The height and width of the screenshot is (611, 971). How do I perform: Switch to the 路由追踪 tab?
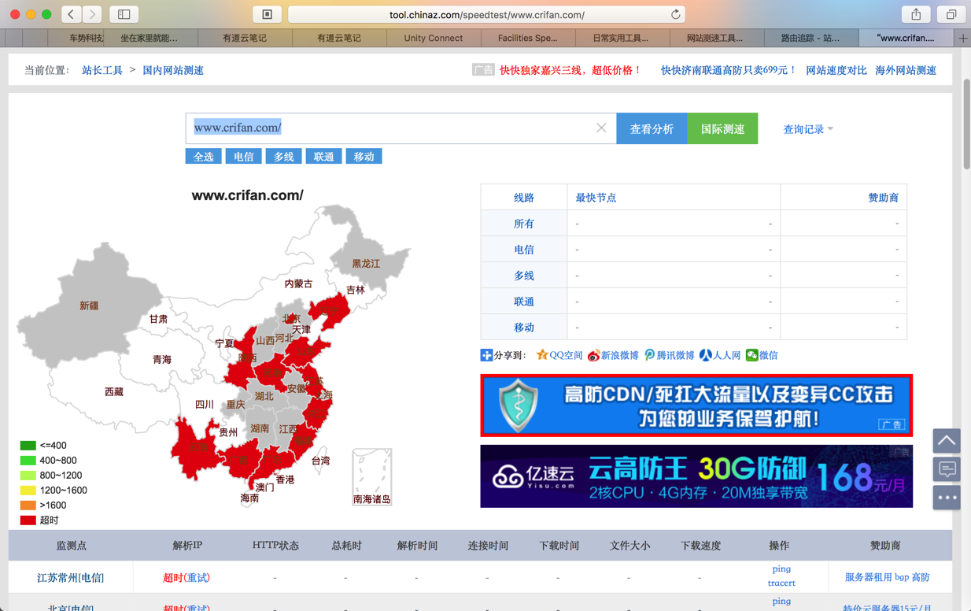pyautogui.click(x=810, y=38)
